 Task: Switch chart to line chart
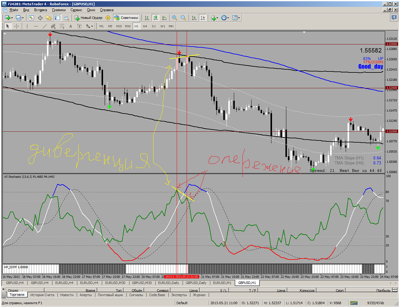pos(164,18)
